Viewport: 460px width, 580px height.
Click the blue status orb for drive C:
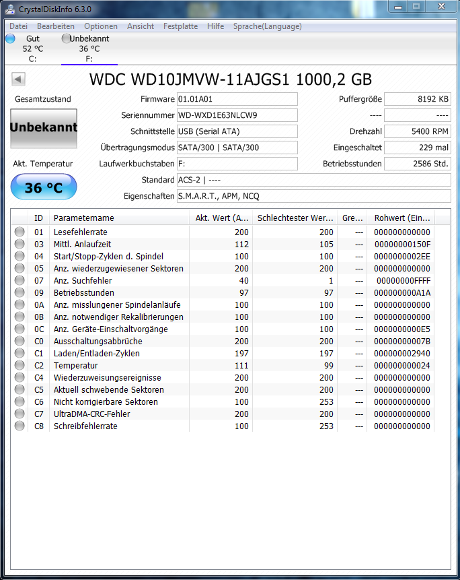(x=10, y=38)
